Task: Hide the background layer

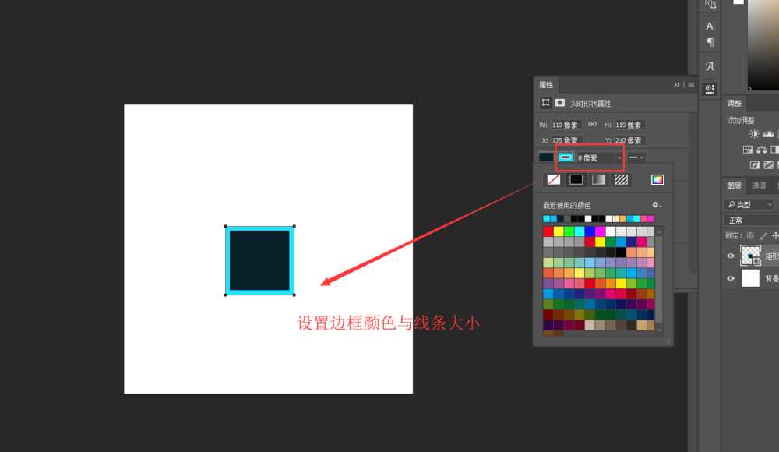Action: pos(731,278)
